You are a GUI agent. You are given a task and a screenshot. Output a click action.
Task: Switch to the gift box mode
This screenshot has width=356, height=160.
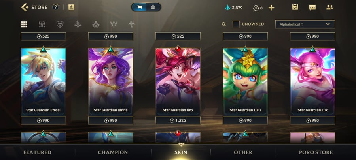point(153,7)
